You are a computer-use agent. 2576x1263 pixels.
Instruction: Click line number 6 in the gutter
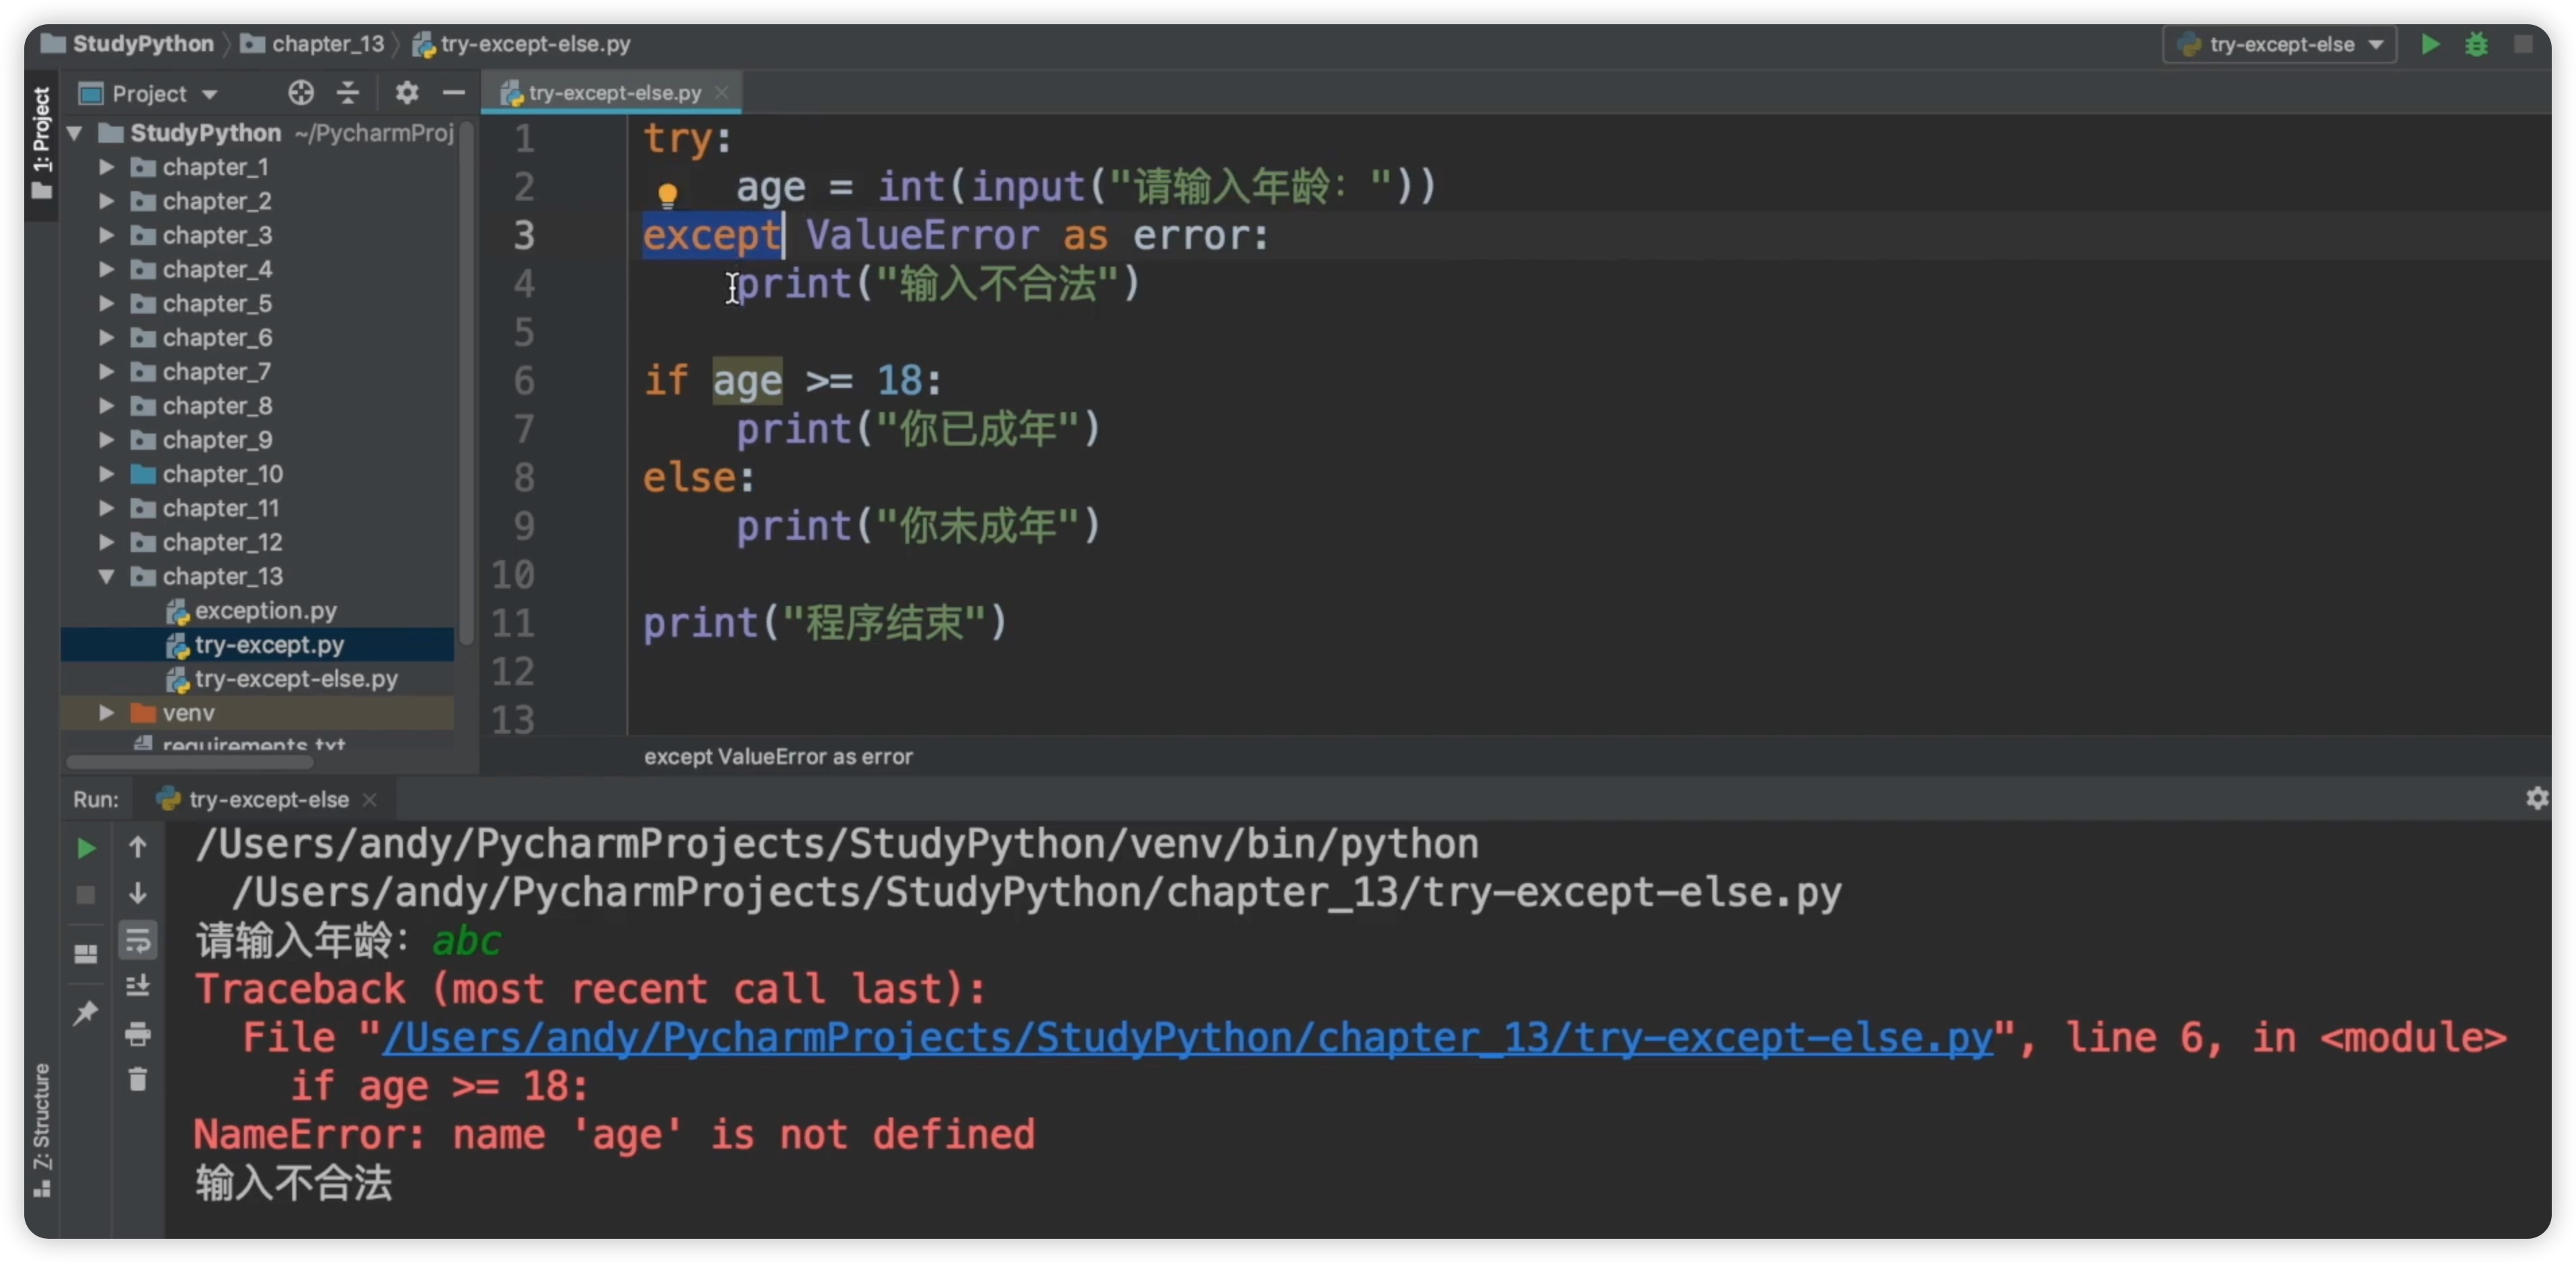(524, 380)
